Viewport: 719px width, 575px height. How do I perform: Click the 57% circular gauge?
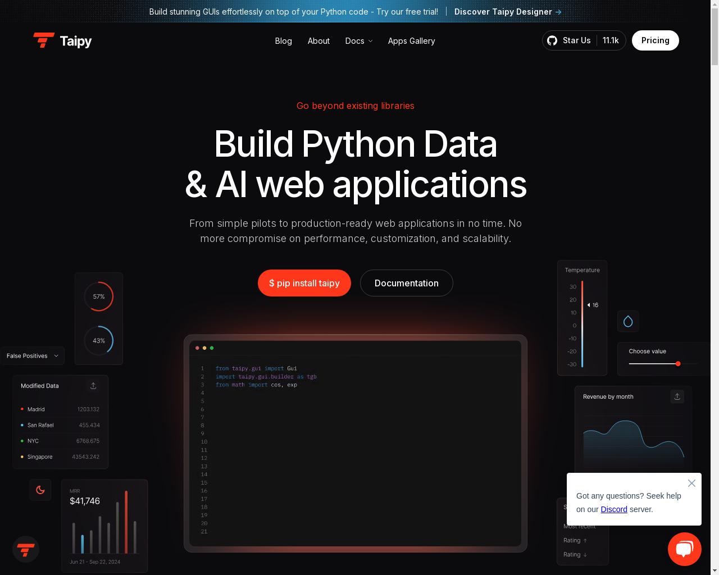pyautogui.click(x=99, y=296)
